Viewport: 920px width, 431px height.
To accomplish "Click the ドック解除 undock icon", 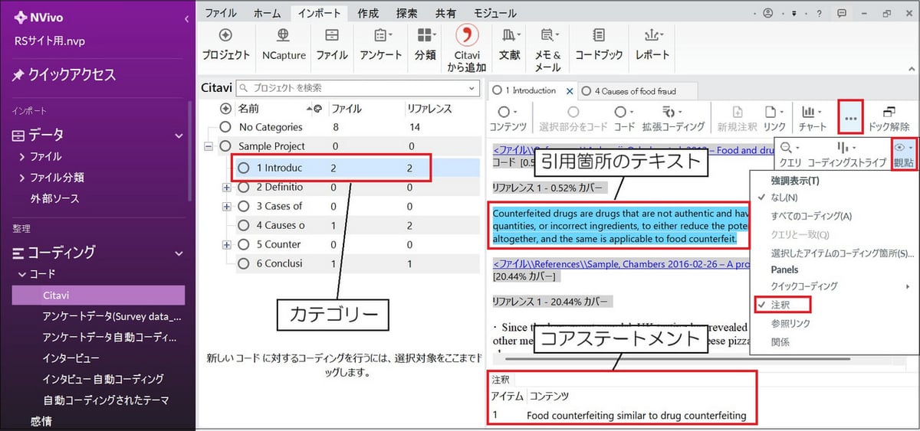I will 889,119.
